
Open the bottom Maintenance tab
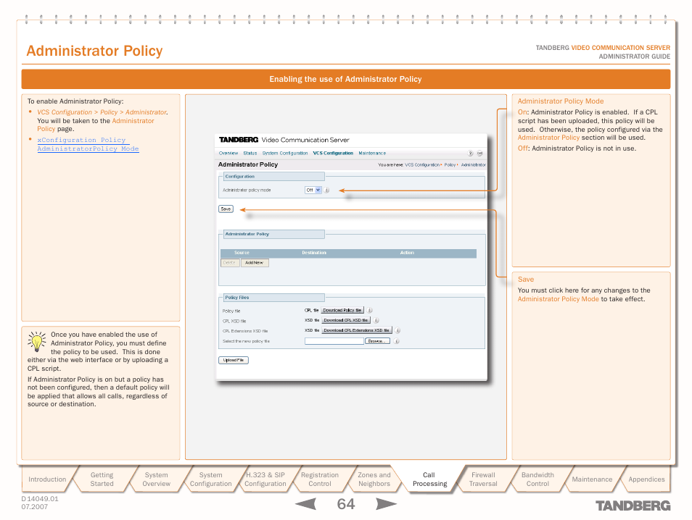tap(592, 479)
